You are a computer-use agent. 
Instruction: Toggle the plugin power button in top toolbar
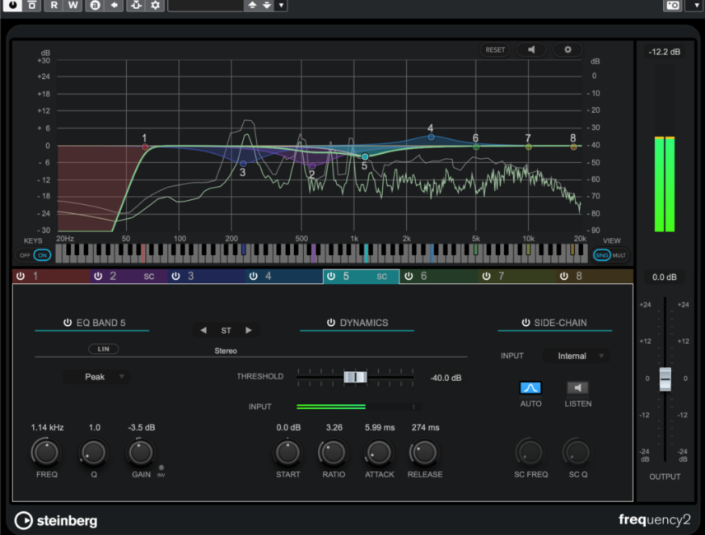pyautogui.click(x=12, y=6)
